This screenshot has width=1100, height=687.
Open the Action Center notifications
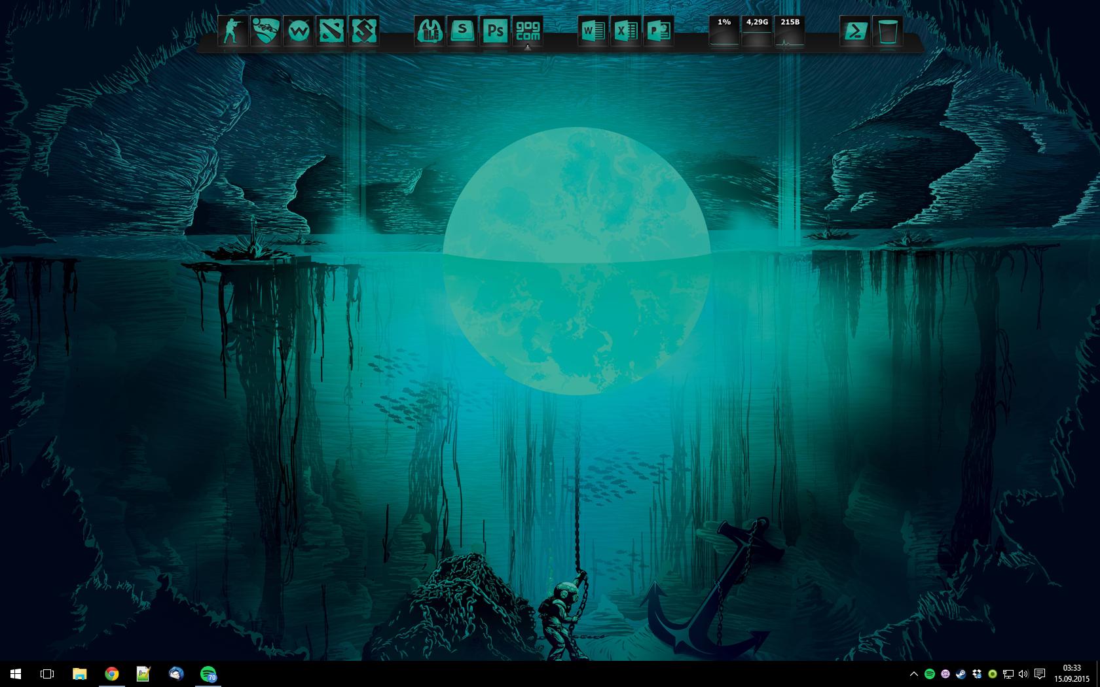[1040, 674]
